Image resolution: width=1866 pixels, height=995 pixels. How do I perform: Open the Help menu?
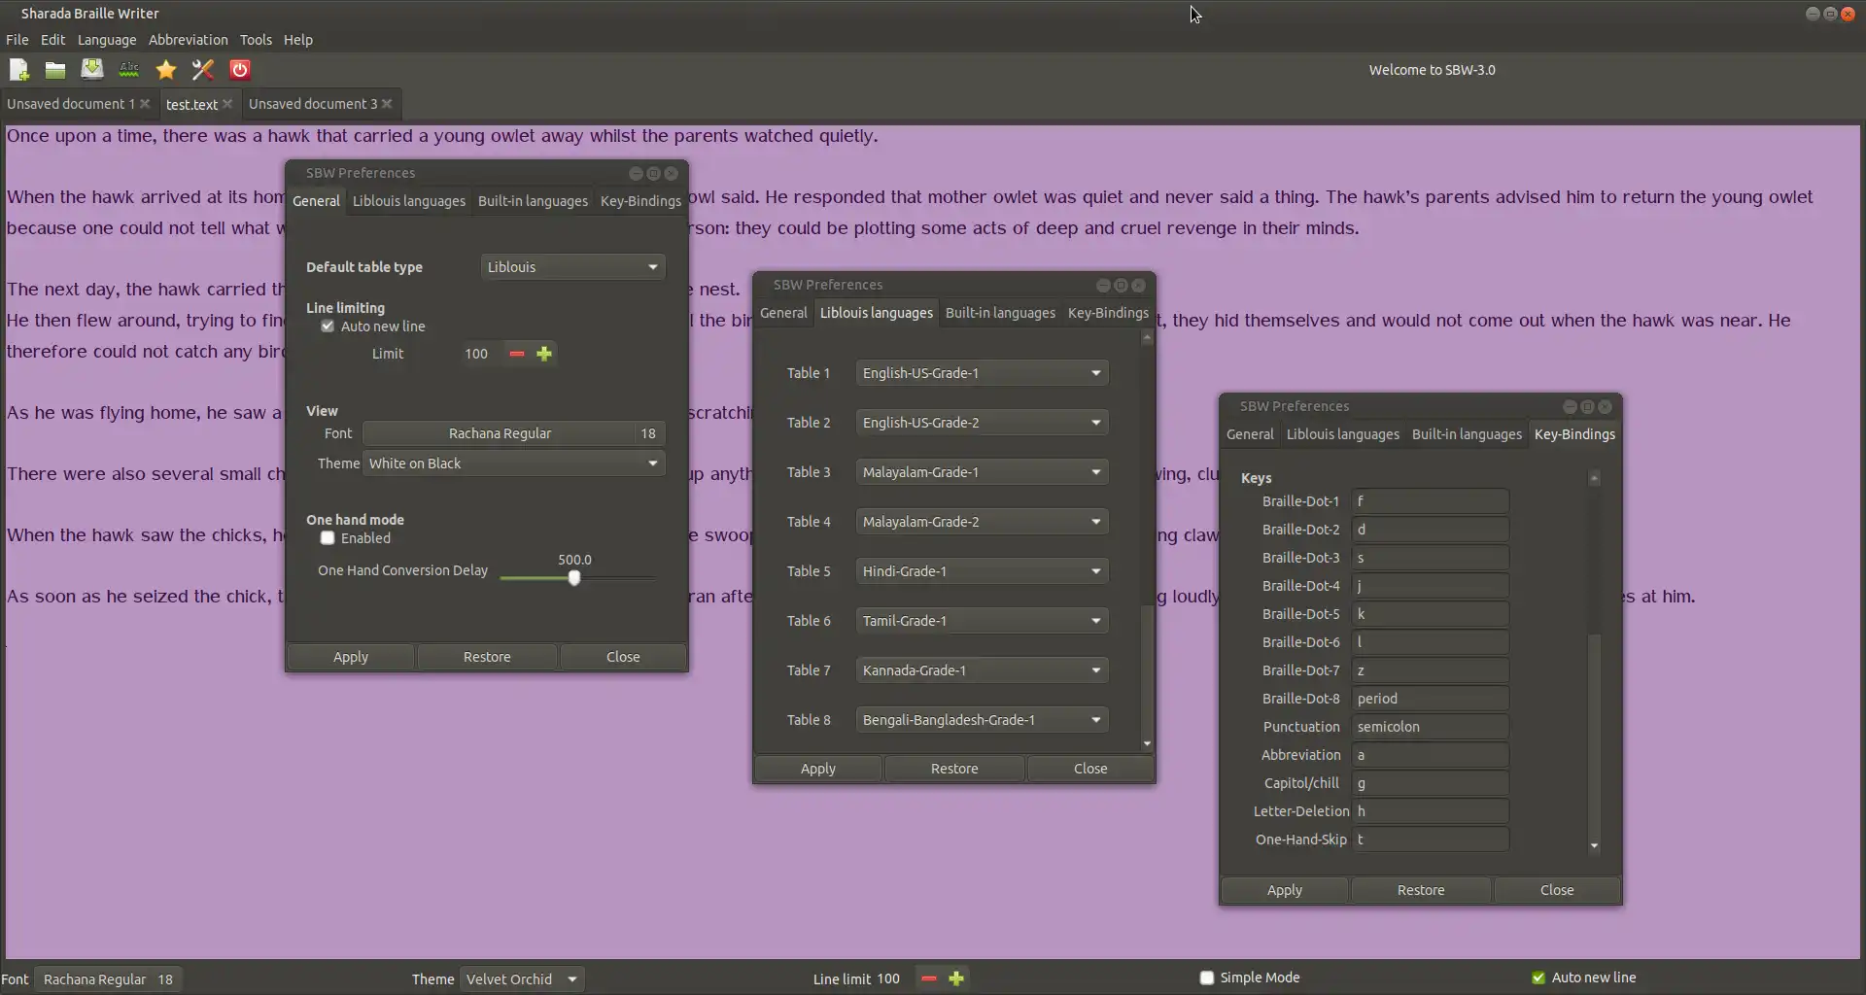click(x=297, y=40)
